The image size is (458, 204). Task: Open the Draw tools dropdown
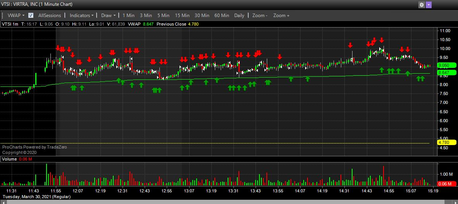point(108,16)
